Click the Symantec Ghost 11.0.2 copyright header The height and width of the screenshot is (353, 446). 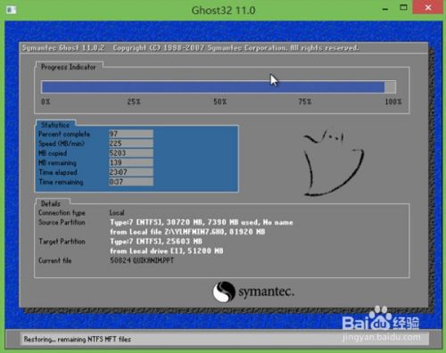(190, 48)
